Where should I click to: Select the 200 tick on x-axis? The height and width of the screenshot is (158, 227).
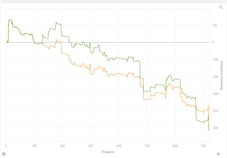[63, 146]
